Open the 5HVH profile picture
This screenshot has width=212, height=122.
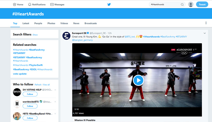[x=17, y=92]
